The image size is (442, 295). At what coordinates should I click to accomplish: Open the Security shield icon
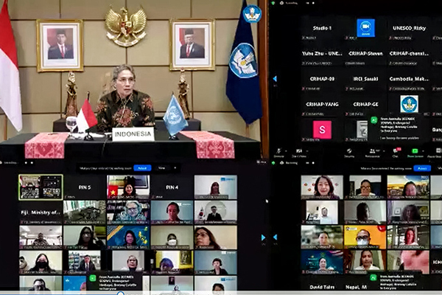(348, 152)
